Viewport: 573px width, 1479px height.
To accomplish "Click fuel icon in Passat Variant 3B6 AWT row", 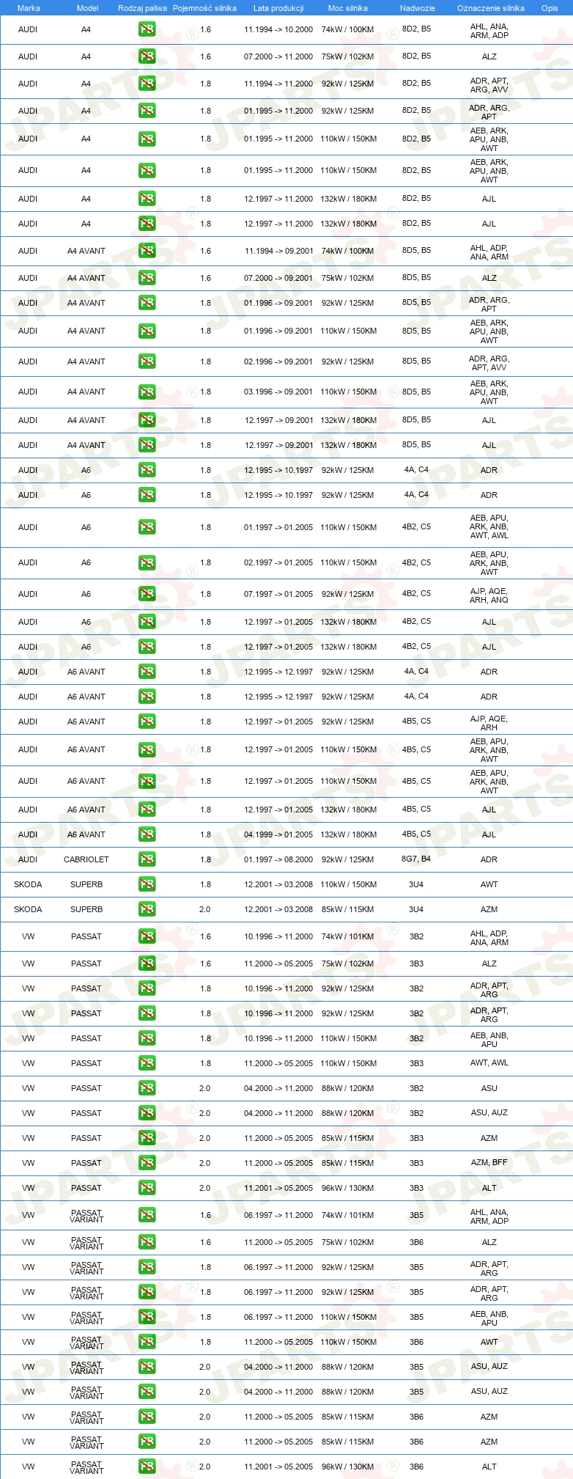I will point(147,1342).
